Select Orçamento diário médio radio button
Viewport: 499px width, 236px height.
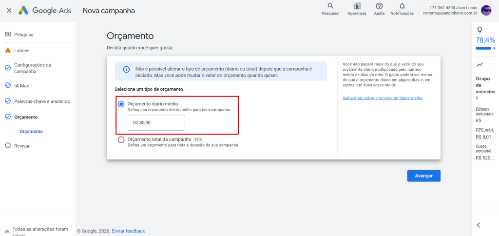tap(121, 104)
